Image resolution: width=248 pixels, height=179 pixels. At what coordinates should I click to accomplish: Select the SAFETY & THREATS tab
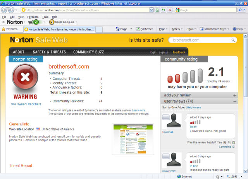click(48, 52)
